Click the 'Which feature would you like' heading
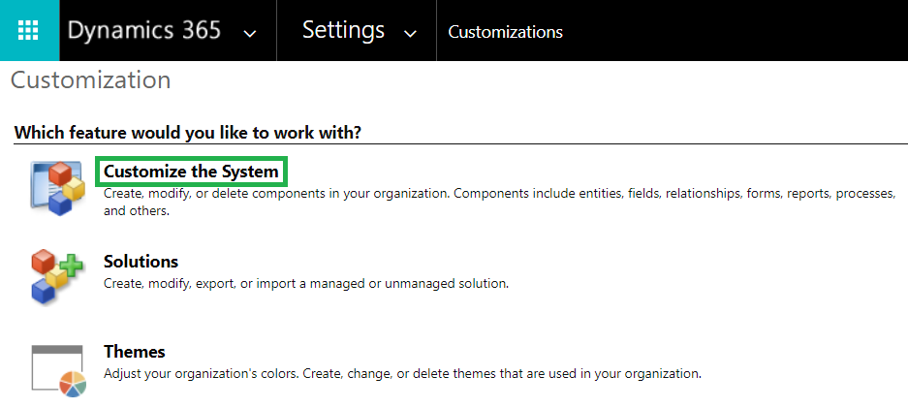This screenshot has height=408, width=908. point(194,132)
